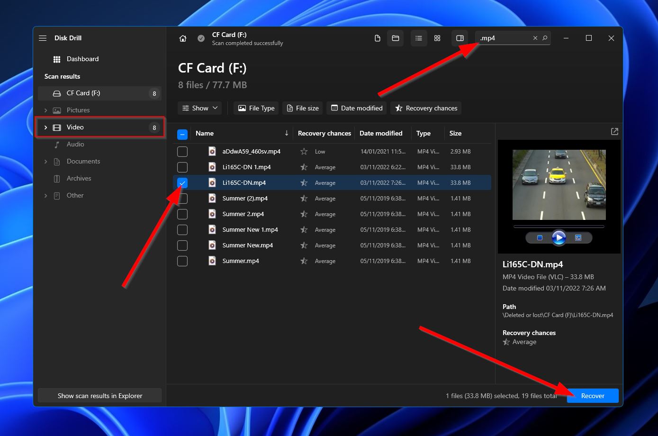Select the Summer 2.mp4 file name
The image size is (658, 436).
point(243,214)
